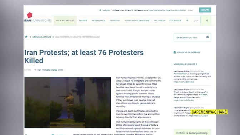Click the Get the latest inbox field
The height and width of the screenshot is (135, 240).
click(x=192, y=37)
